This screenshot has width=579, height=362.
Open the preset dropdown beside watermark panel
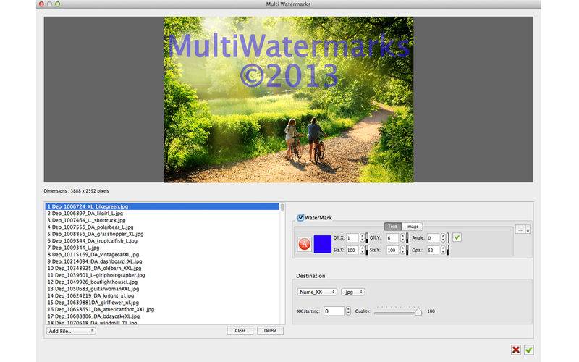pos(523,230)
